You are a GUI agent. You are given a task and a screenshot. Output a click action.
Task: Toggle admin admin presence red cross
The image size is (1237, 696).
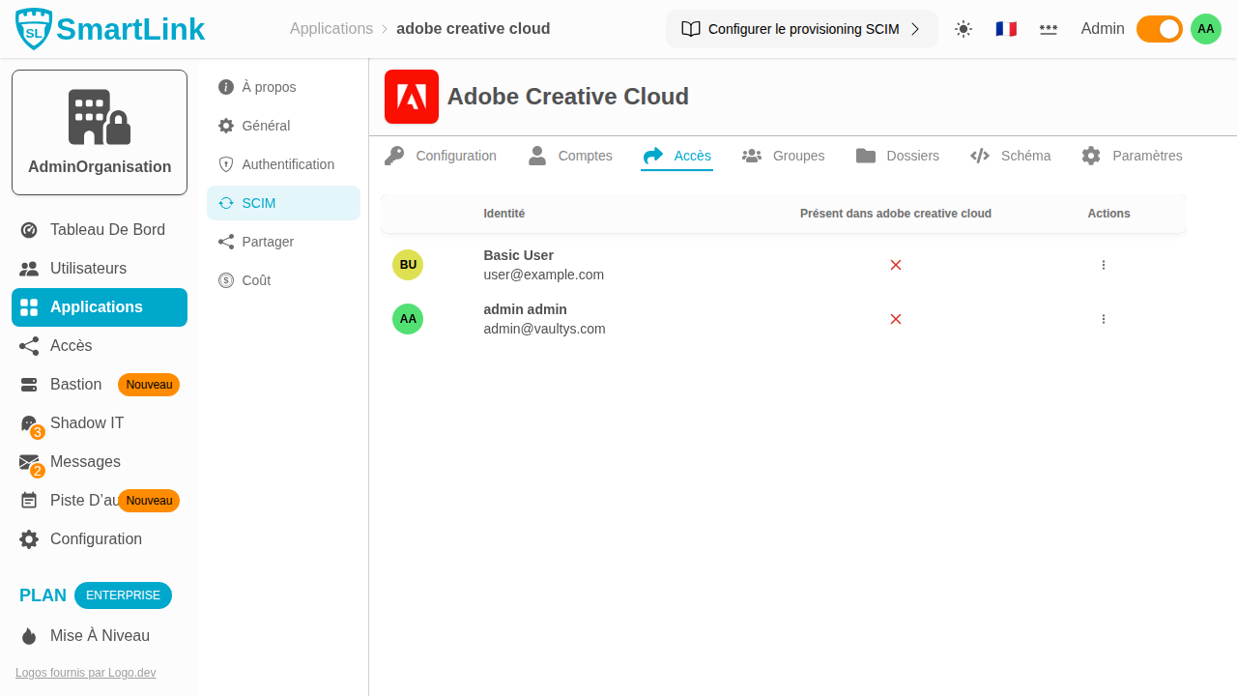point(896,319)
